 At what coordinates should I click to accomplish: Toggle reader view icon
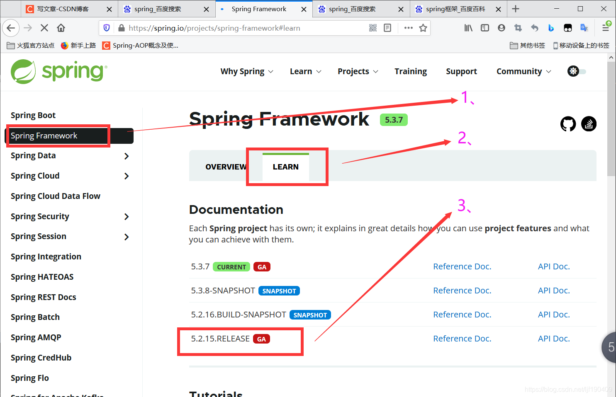[x=387, y=28]
